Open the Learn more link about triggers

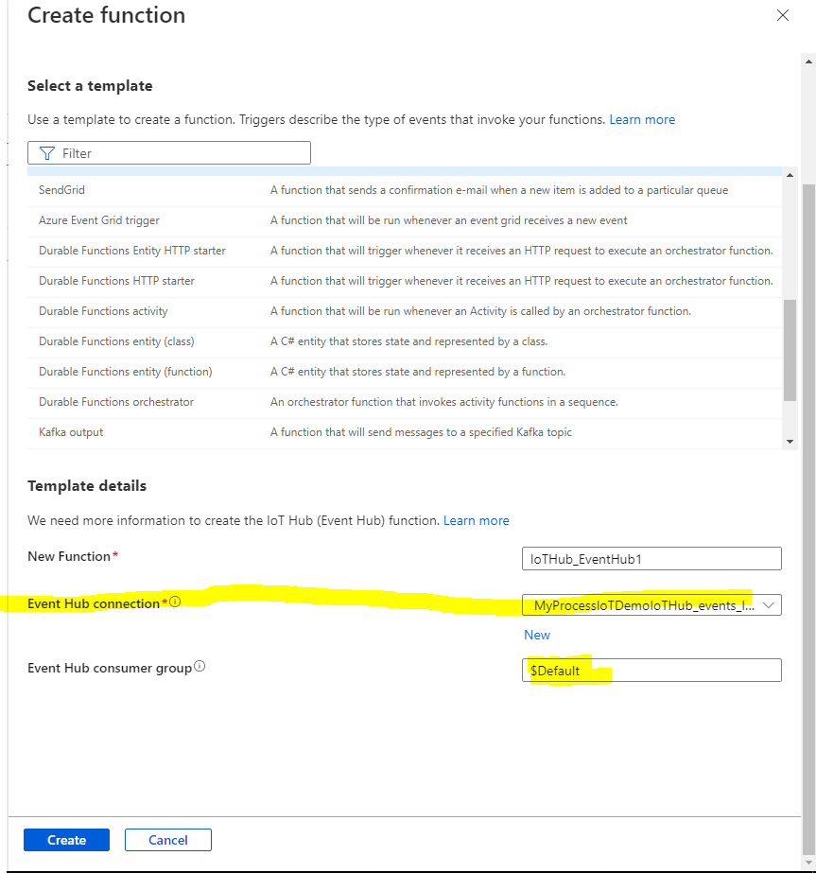click(642, 119)
